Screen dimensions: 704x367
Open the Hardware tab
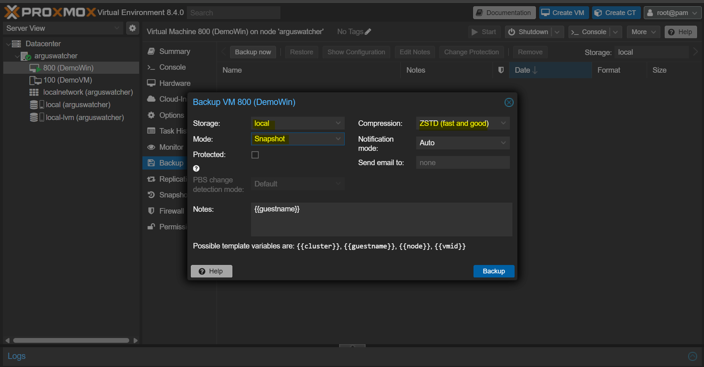point(179,83)
